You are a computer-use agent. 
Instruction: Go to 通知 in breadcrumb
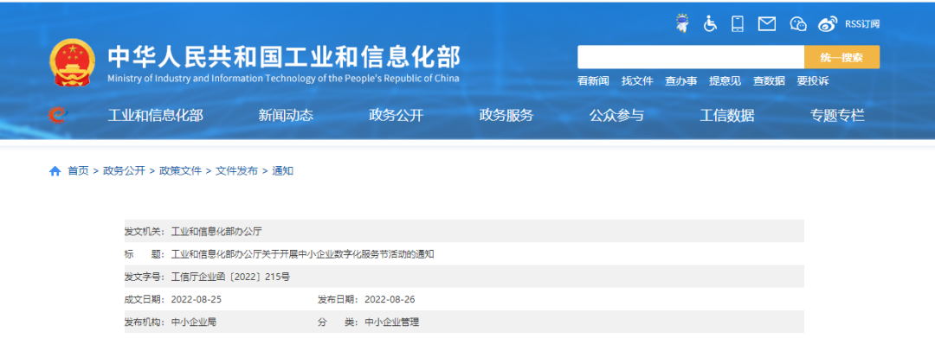click(282, 171)
